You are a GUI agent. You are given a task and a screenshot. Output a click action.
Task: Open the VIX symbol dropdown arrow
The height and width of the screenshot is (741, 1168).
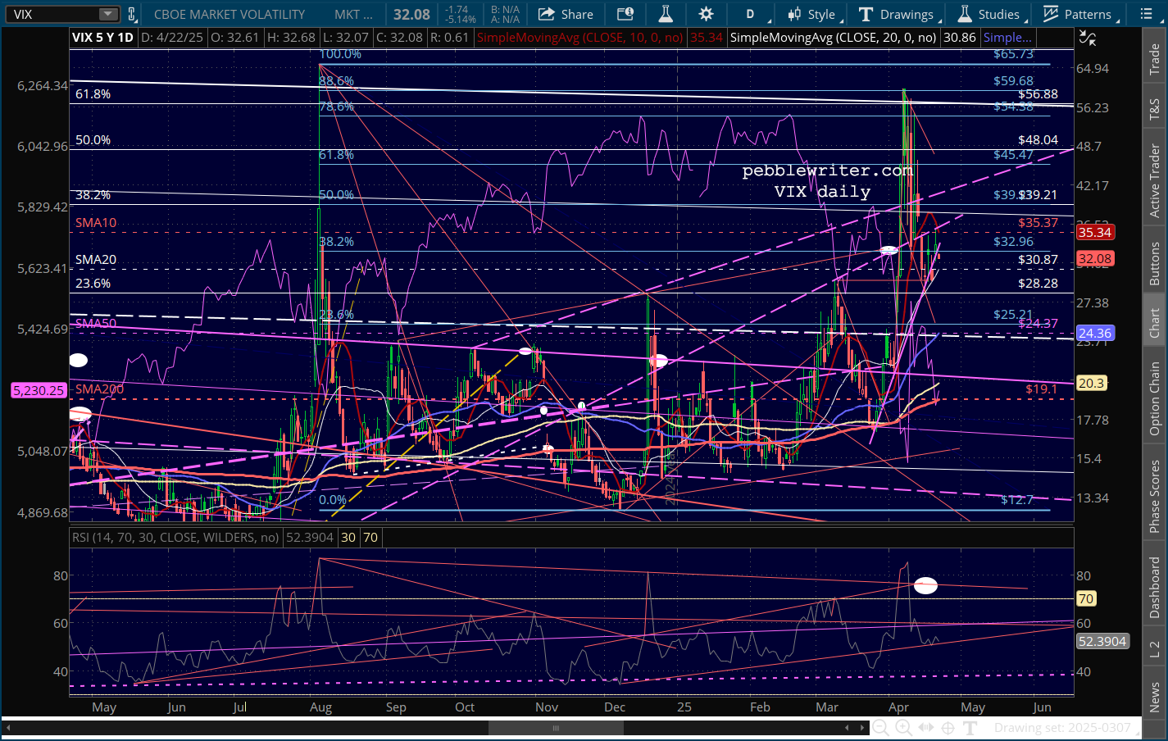(108, 14)
